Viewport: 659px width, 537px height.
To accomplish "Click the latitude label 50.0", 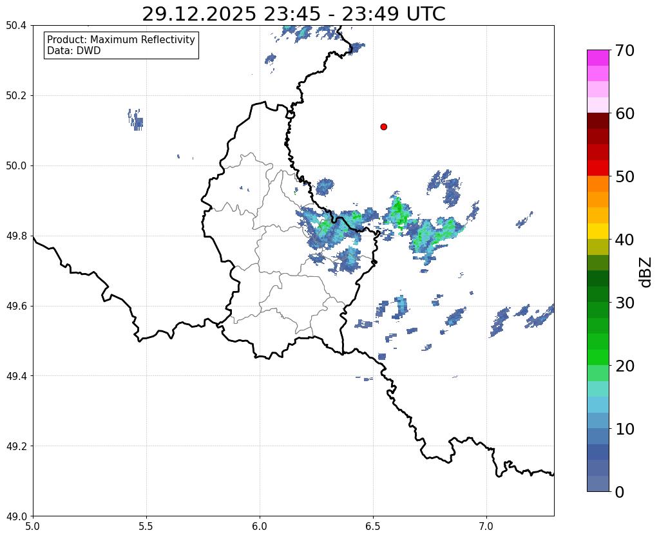I will point(16,166).
